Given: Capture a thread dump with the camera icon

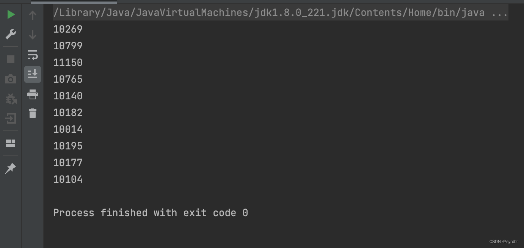Looking at the screenshot, I should point(10,79).
